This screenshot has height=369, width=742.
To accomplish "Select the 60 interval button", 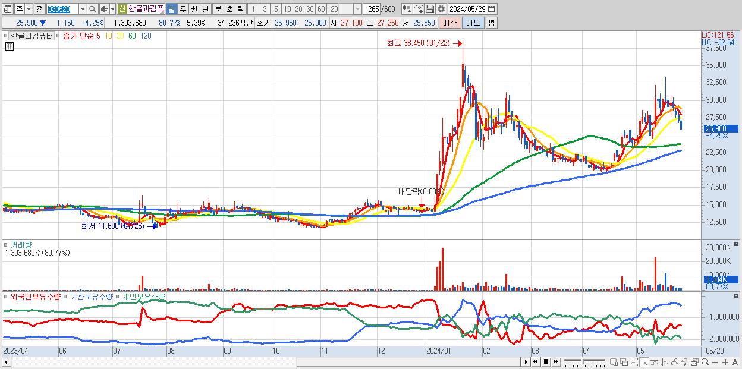I will pyautogui.click(x=321, y=9).
